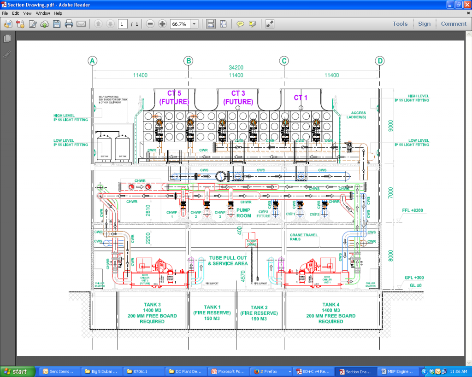Zoom in with the plus icon
This screenshot has width=472, height=377.
click(x=162, y=24)
